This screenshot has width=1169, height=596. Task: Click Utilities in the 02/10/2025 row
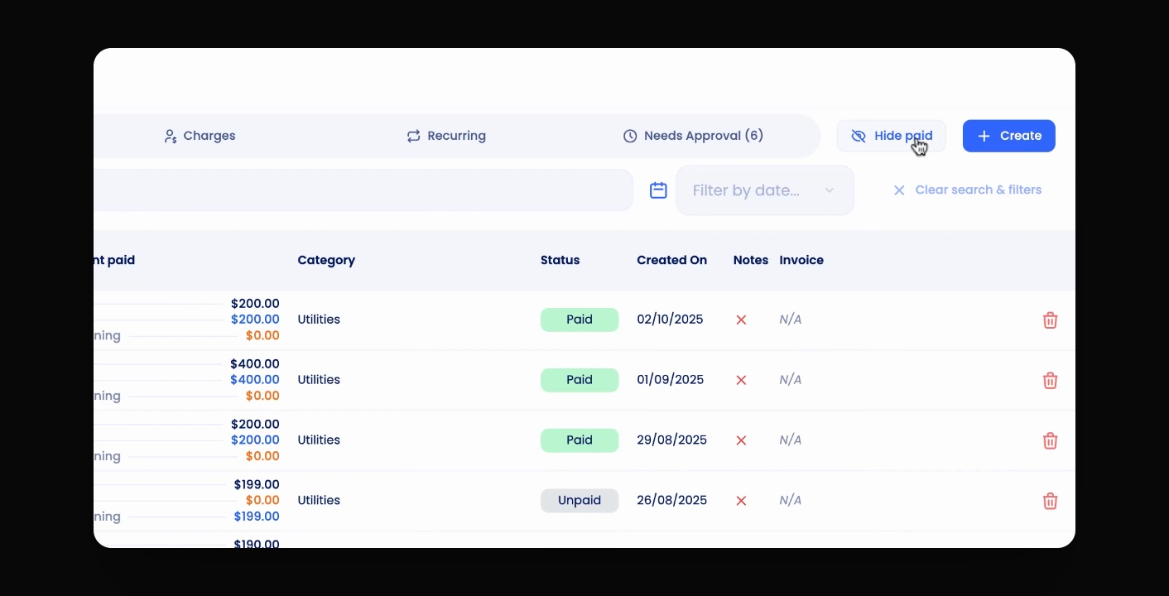coord(319,320)
